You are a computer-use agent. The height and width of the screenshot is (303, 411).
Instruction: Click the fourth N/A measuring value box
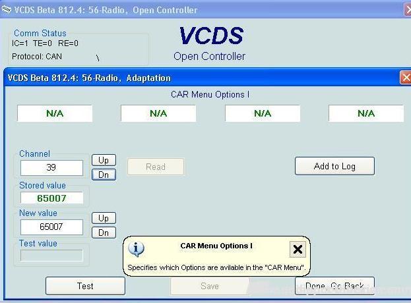click(x=366, y=113)
